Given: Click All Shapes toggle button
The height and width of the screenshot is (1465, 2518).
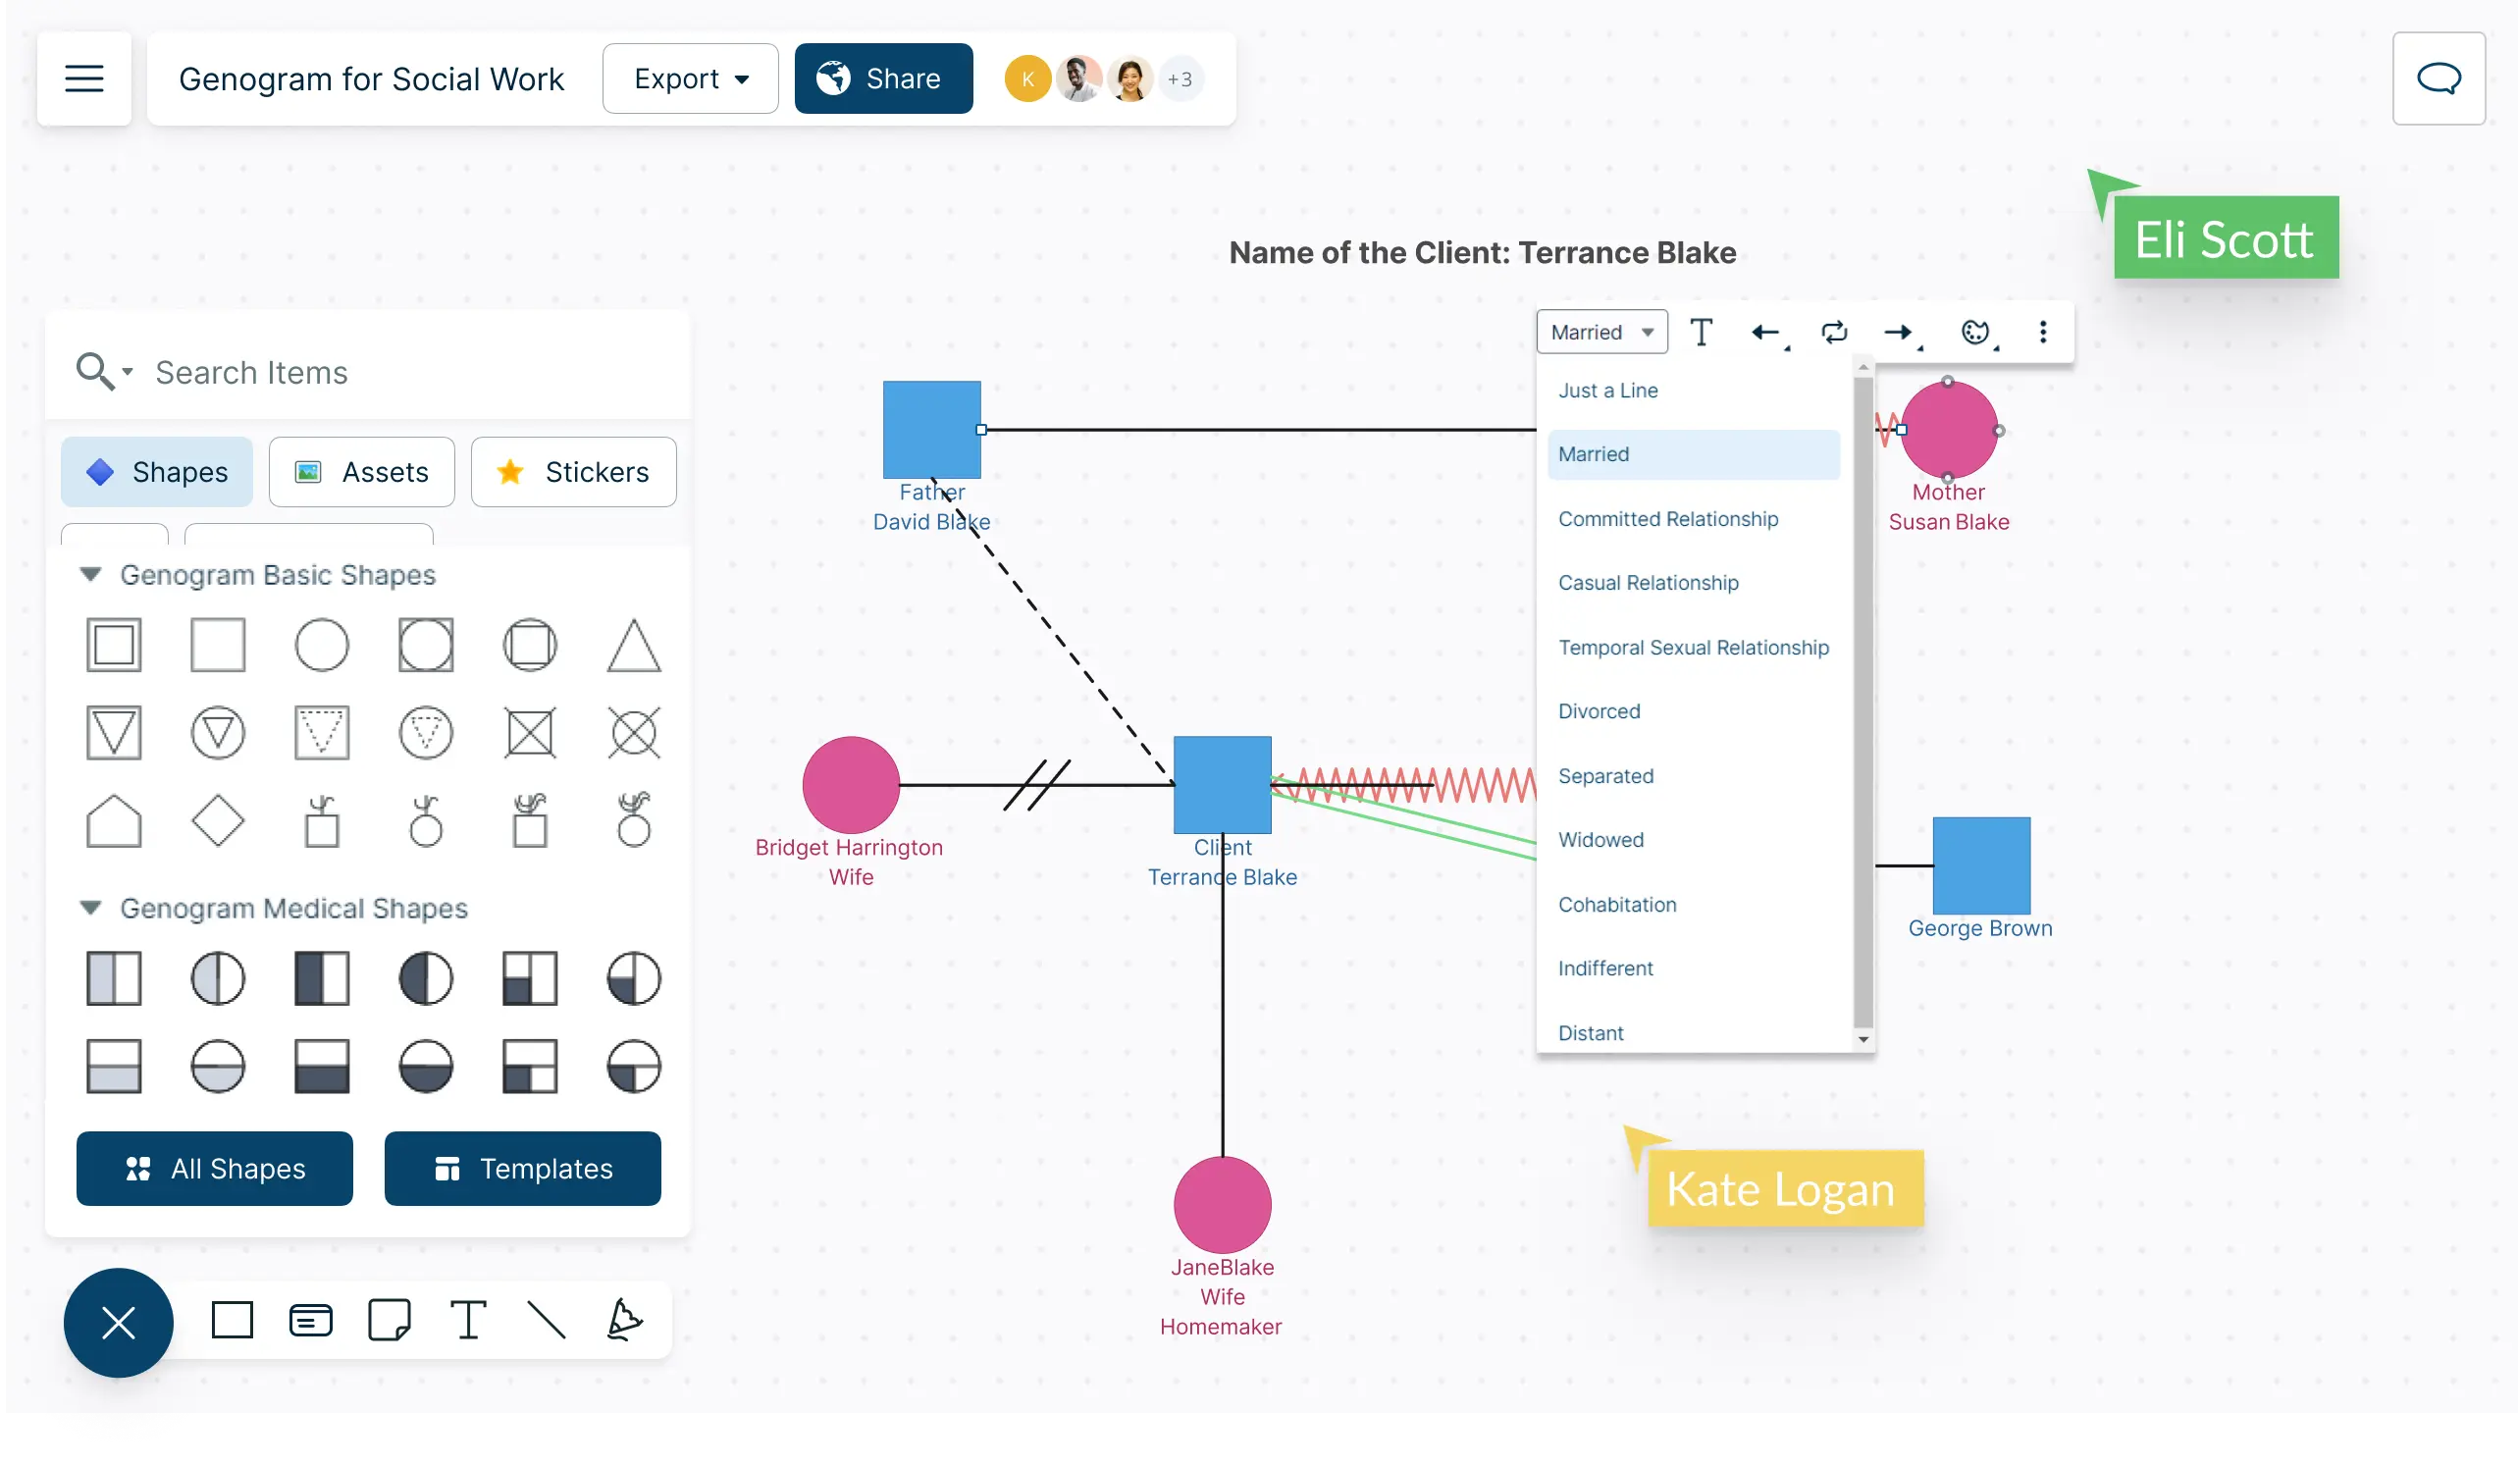Looking at the screenshot, I should [x=215, y=1169].
